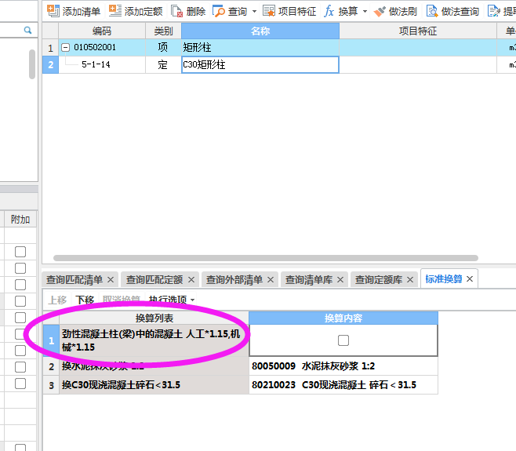
Task: Tick the checkbox for 劲性混凝土柱(梁) conversion row
Action: [343, 340]
